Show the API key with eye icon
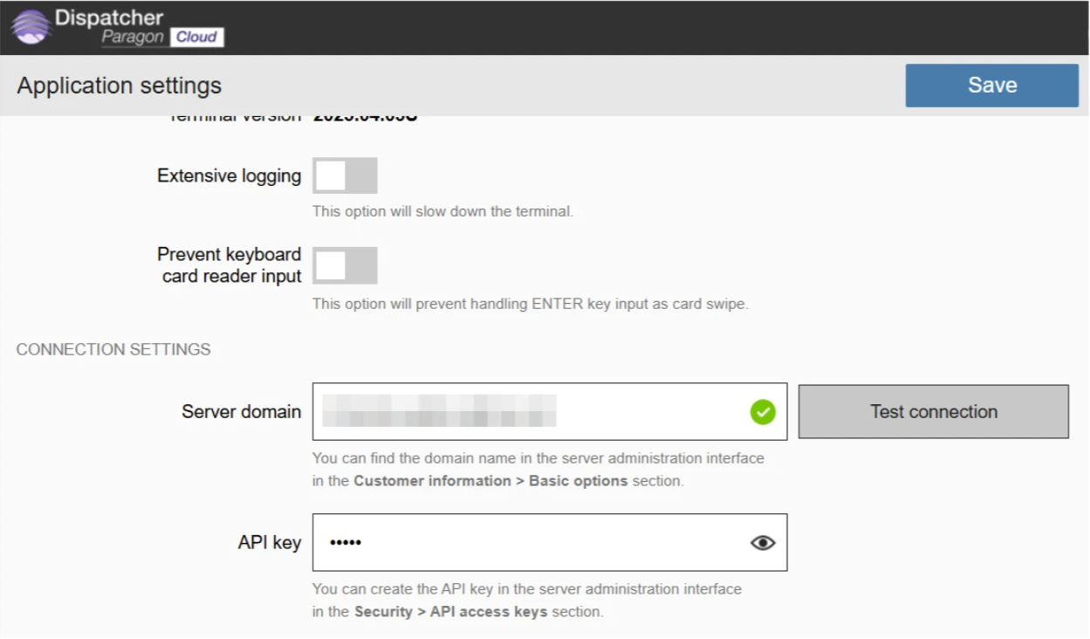Image resolution: width=1090 pixels, height=639 pixels. (763, 543)
